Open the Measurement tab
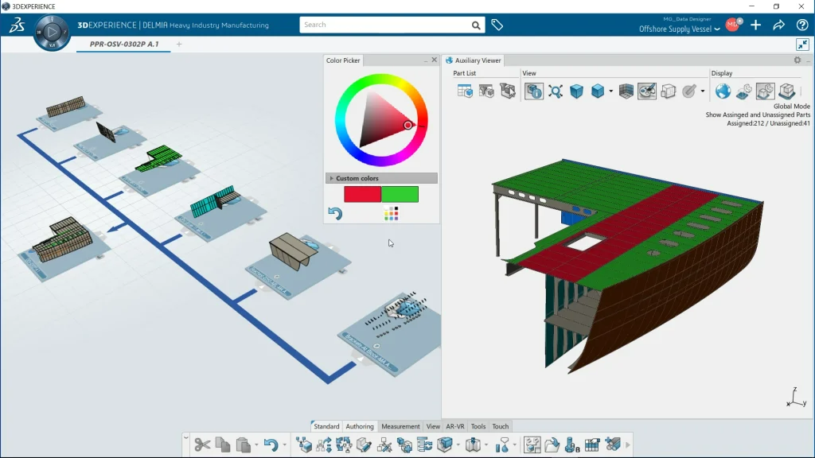This screenshot has height=458, width=815. [400, 426]
